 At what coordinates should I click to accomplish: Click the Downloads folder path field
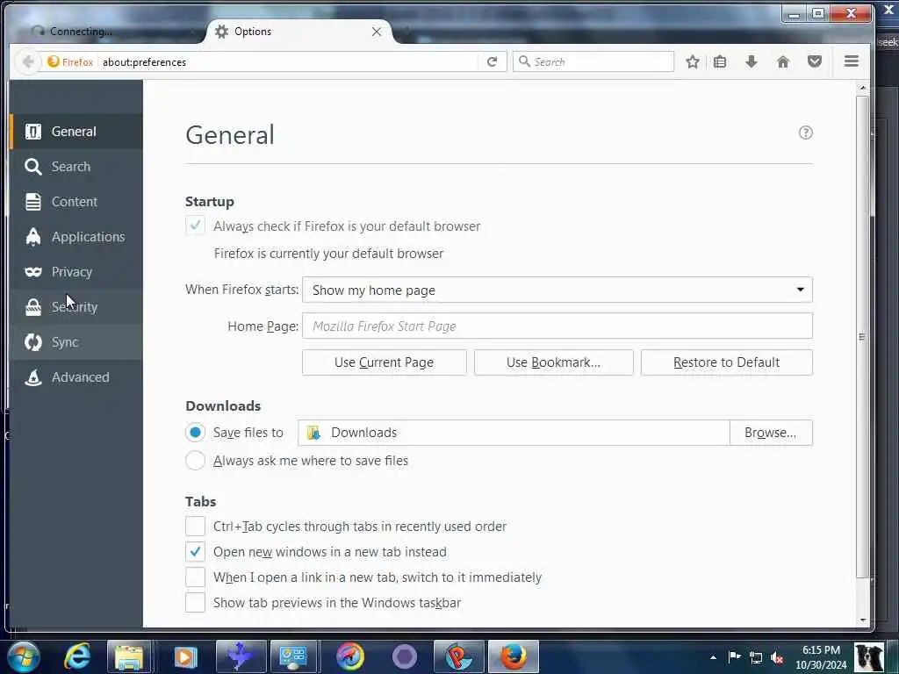[x=514, y=433]
